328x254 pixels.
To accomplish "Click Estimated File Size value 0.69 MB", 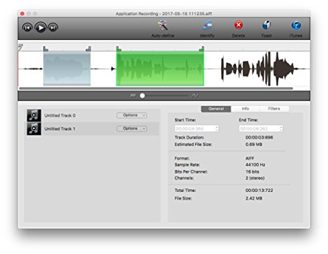I will tap(254, 145).
